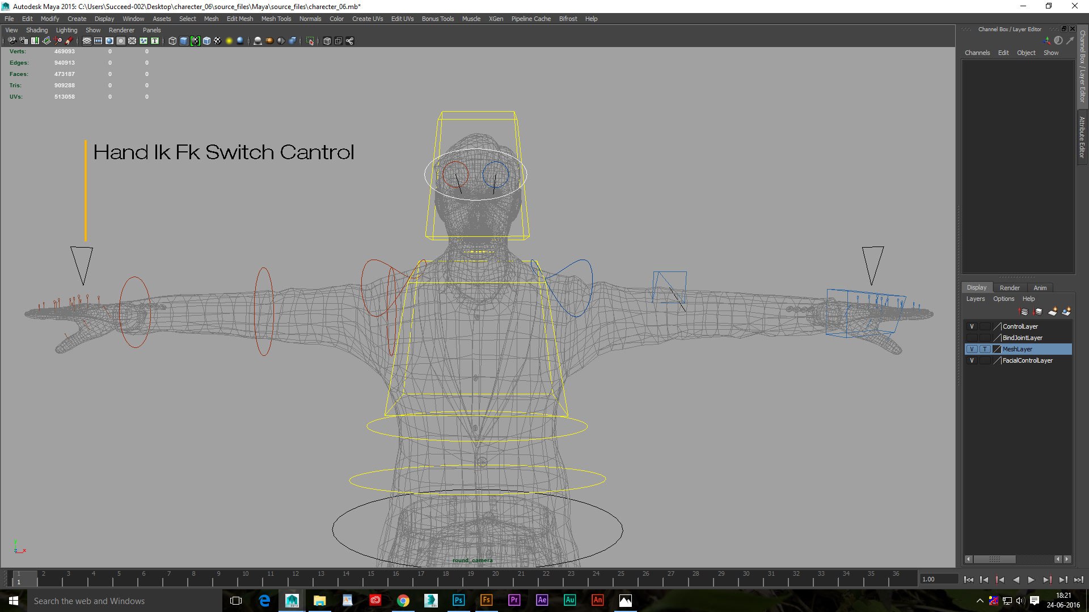This screenshot has width=1089, height=612.
Task: Switch to the Render layer tab
Action: click(x=1010, y=288)
